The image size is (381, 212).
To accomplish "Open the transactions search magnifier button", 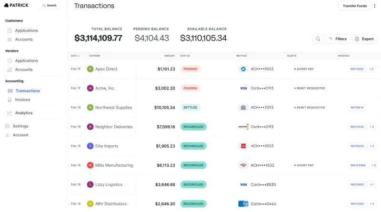I will [x=318, y=39].
